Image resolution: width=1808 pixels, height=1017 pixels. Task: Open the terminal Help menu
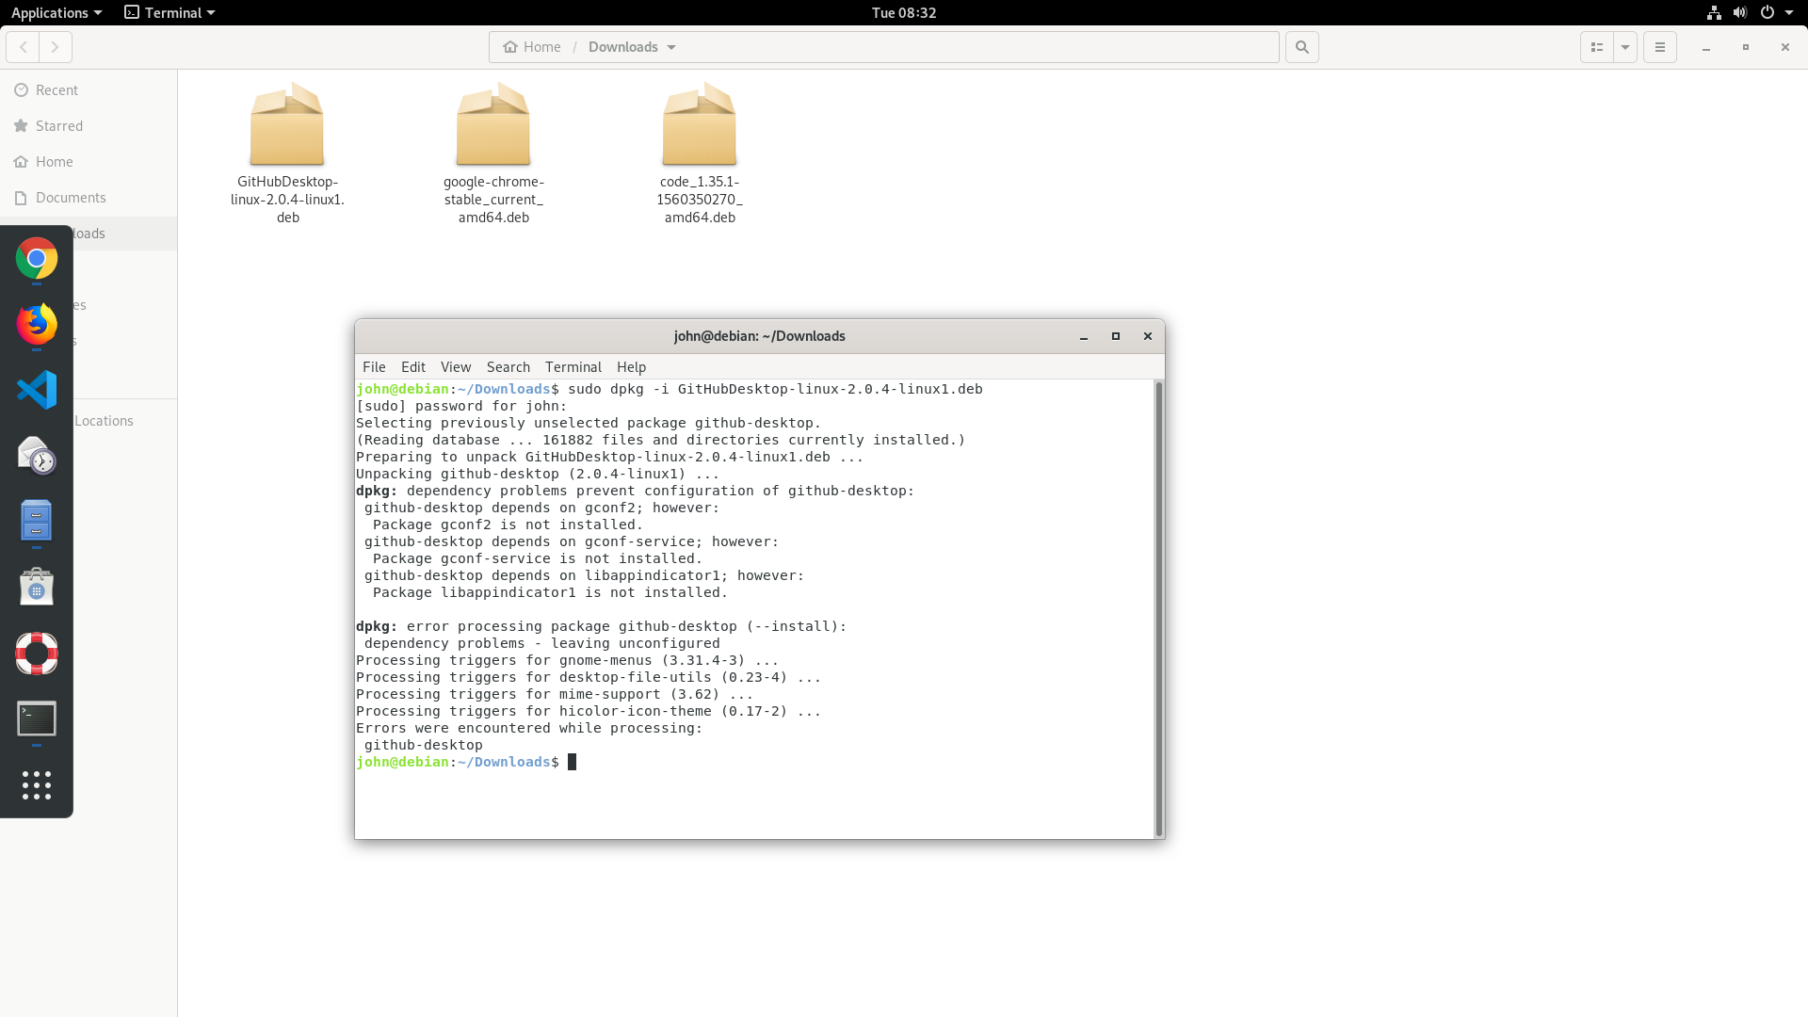(x=631, y=367)
